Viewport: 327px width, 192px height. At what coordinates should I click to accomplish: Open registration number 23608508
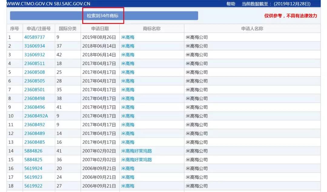[35, 72]
